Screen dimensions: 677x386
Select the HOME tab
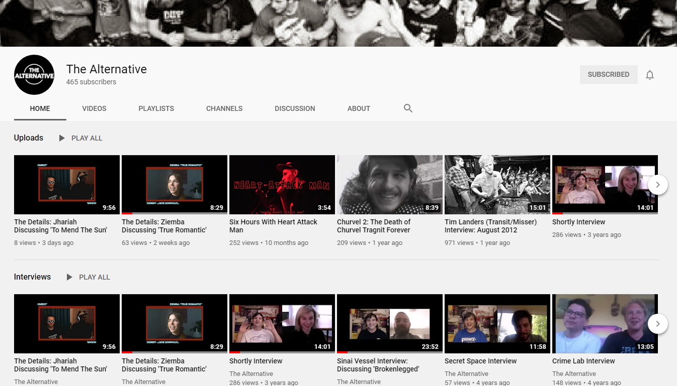coord(40,108)
